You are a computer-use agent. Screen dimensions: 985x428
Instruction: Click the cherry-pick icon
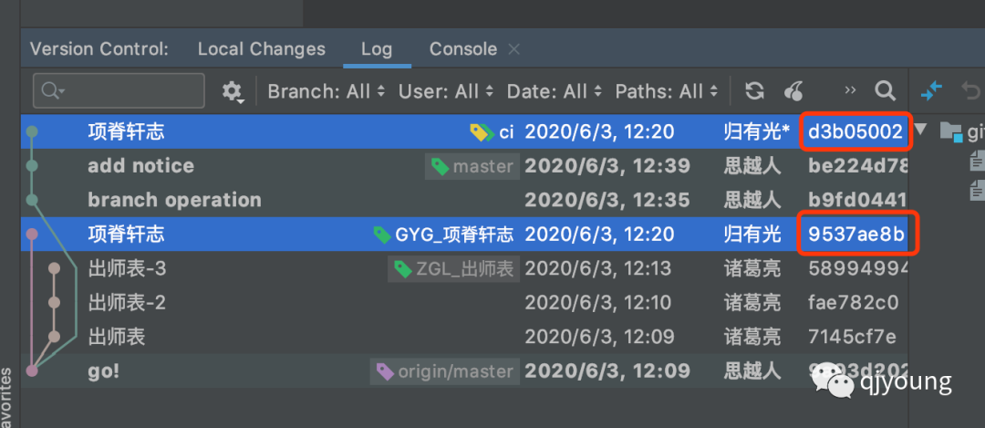(x=793, y=92)
